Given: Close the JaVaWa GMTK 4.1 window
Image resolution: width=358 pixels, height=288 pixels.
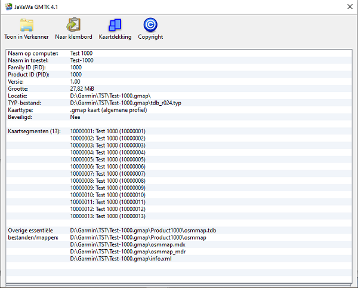Looking at the screenshot, I should [349, 7].
